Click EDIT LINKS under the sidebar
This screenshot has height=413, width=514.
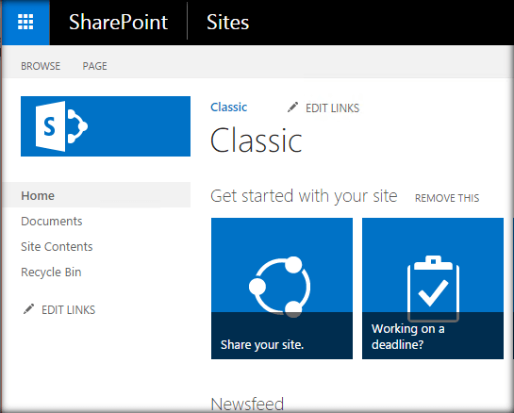[68, 309]
